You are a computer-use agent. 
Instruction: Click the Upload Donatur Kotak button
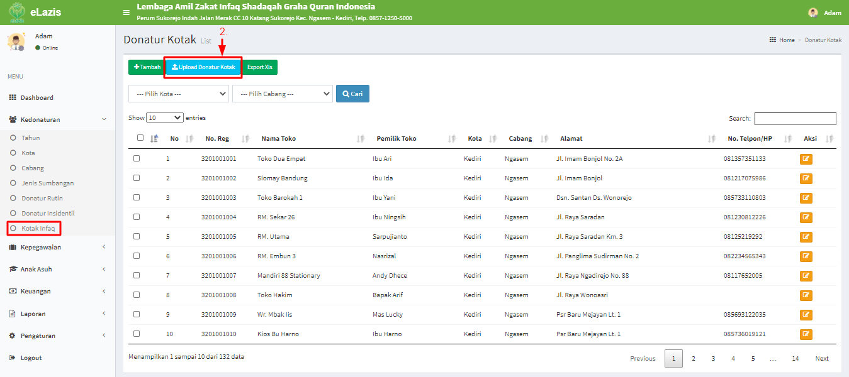pyautogui.click(x=203, y=67)
